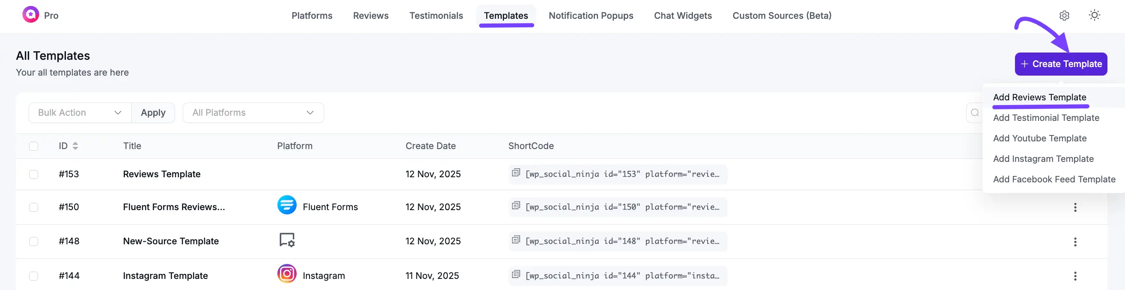The width and height of the screenshot is (1125, 290).
Task: Sort templates by ID column arrows
Action: [x=75, y=146]
